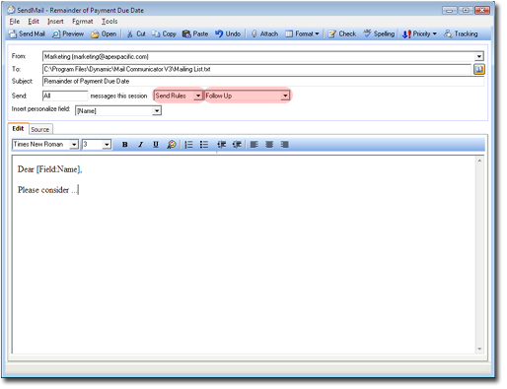Start the Spelling check

coord(379,33)
